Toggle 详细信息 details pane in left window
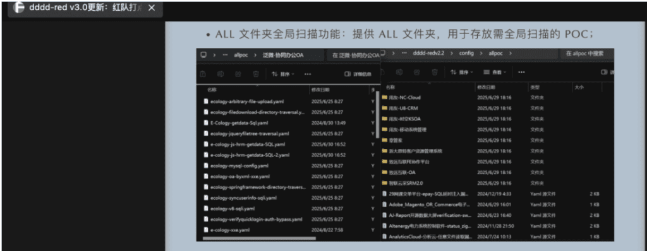This screenshot has height=251, width=647. click(358, 74)
